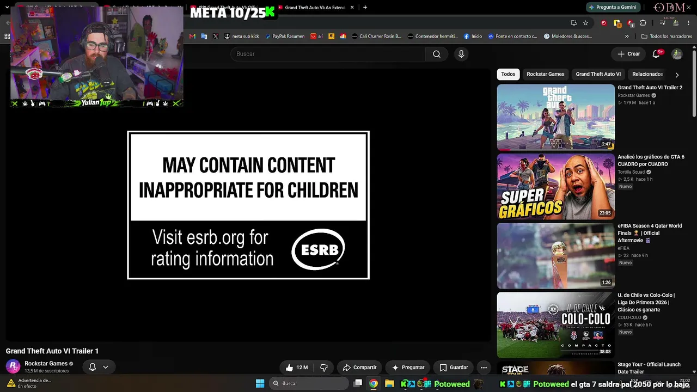Open the 'Rockstar Games' channel name link

pos(46,364)
